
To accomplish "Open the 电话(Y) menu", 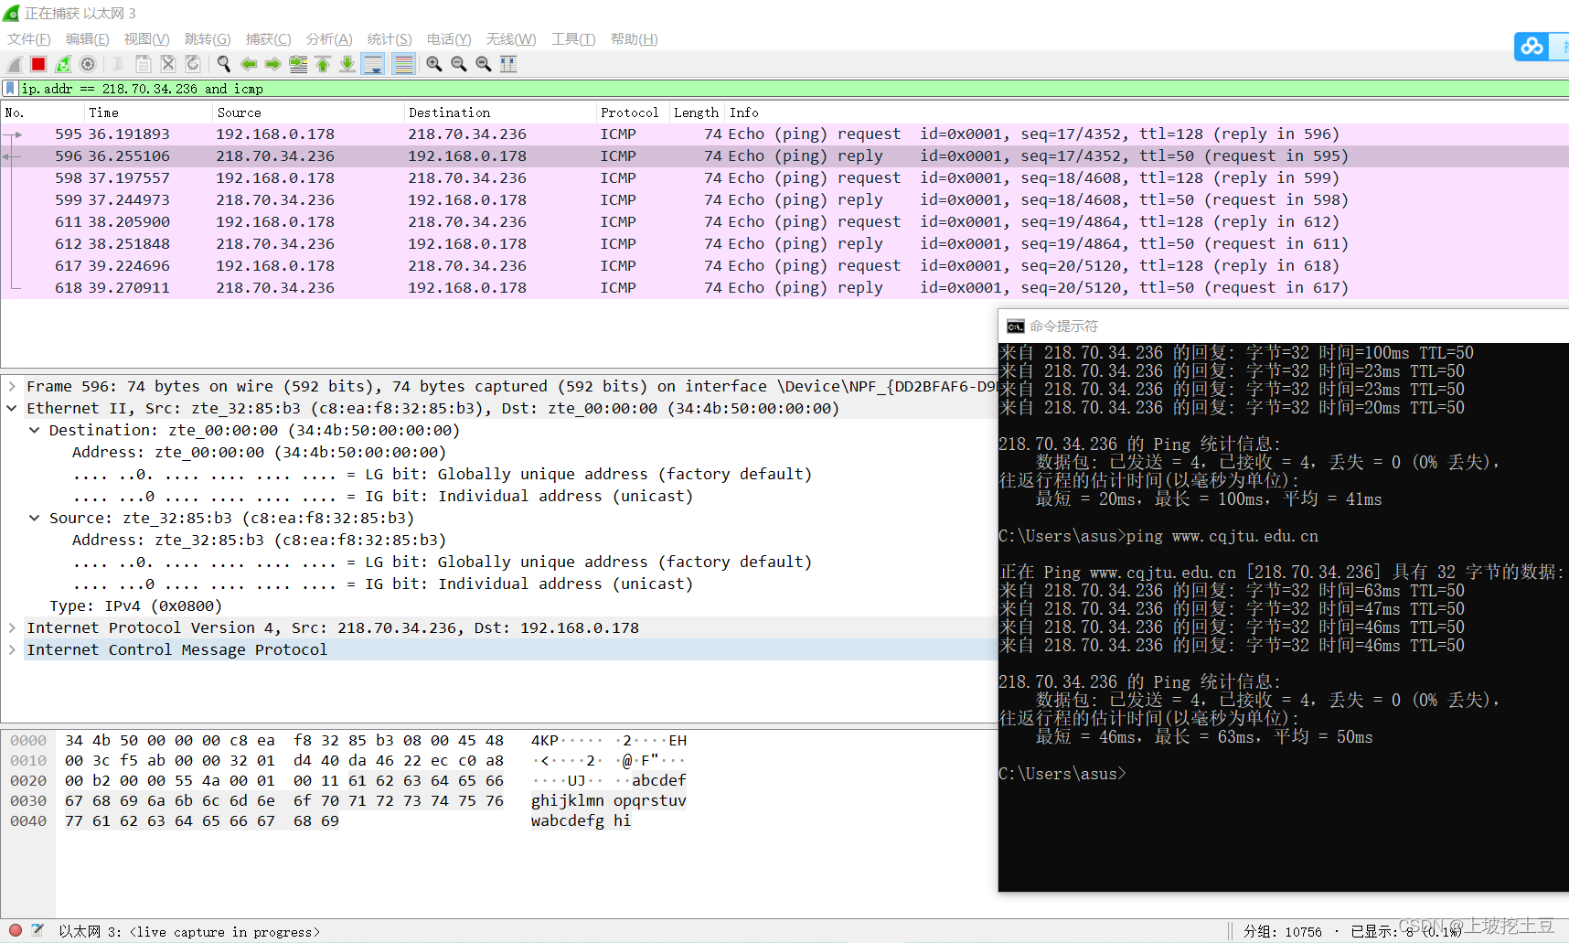I will point(449,39).
